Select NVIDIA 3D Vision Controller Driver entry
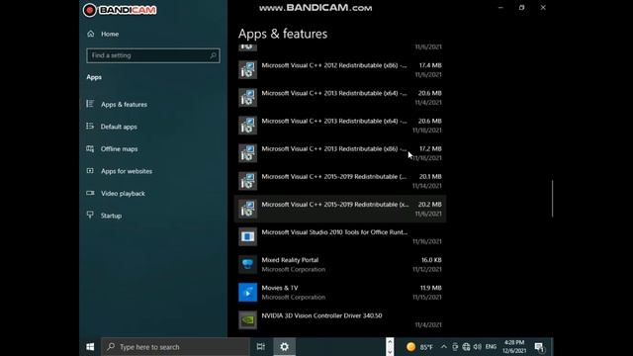 pyautogui.click(x=340, y=320)
